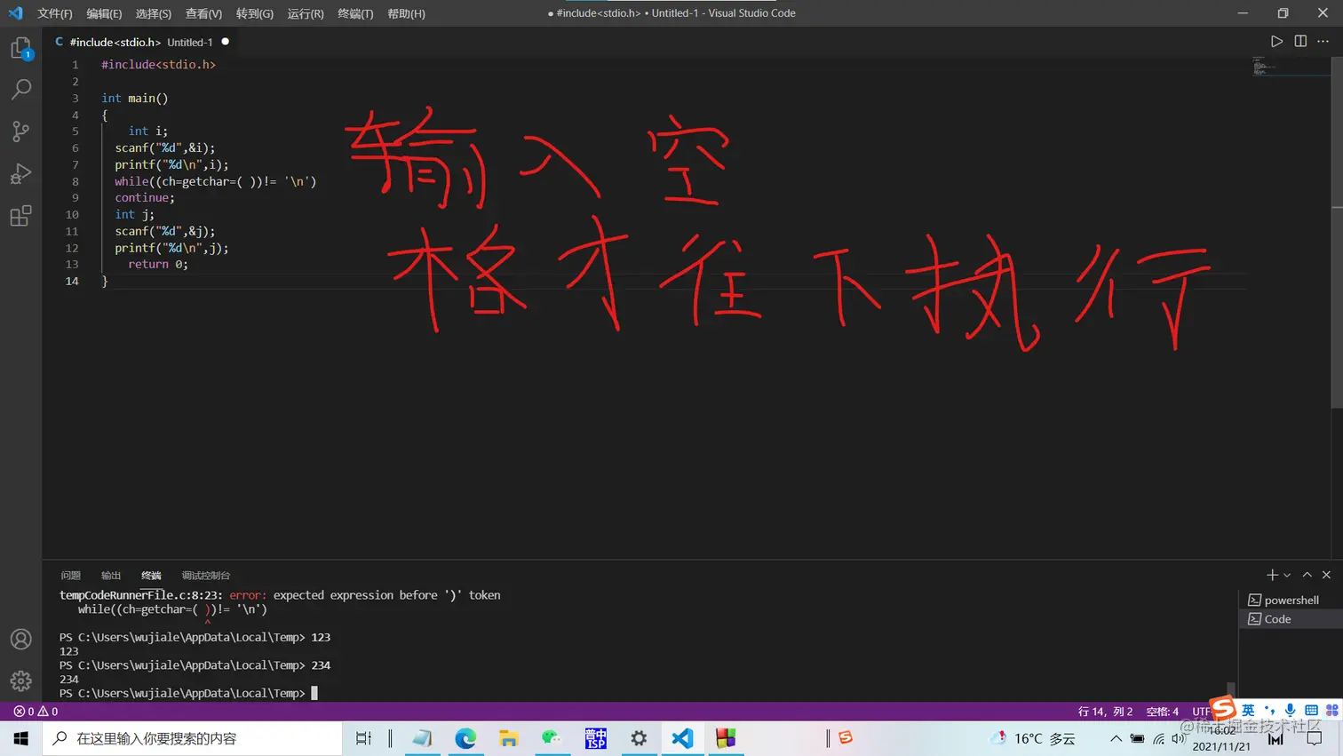Open Task View on the taskbar
Viewport: 1343px width, 756px height.
click(x=363, y=738)
